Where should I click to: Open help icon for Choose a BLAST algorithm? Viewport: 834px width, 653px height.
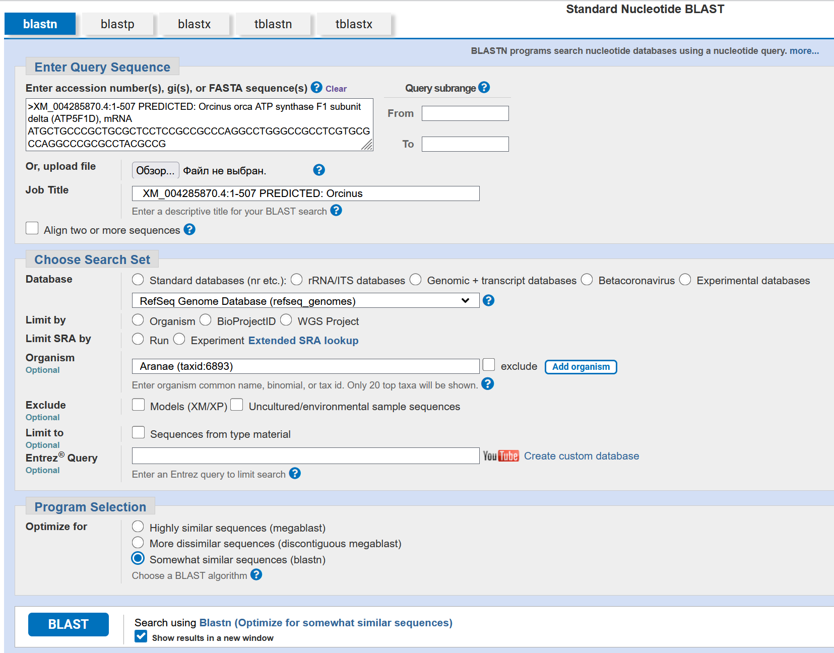256,574
